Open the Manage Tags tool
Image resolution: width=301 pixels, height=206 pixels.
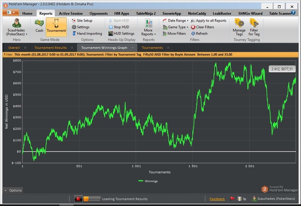click(239, 26)
